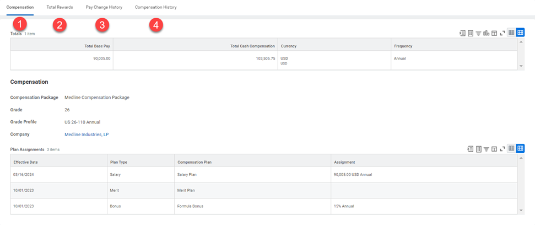
Task: Toggle compact grid view for Totals table
Action: pyautogui.click(x=511, y=33)
